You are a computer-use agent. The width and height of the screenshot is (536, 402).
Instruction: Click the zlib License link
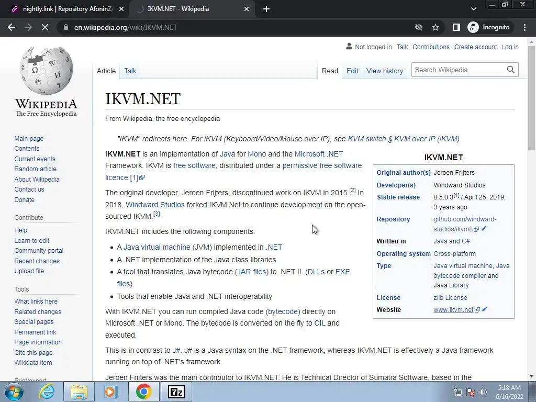pos(450,298)
